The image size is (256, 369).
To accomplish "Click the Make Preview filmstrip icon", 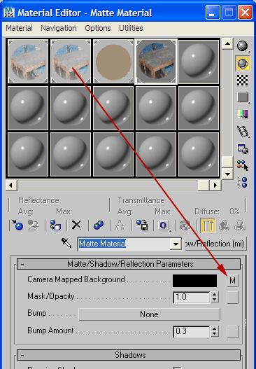I will (243, 132).
